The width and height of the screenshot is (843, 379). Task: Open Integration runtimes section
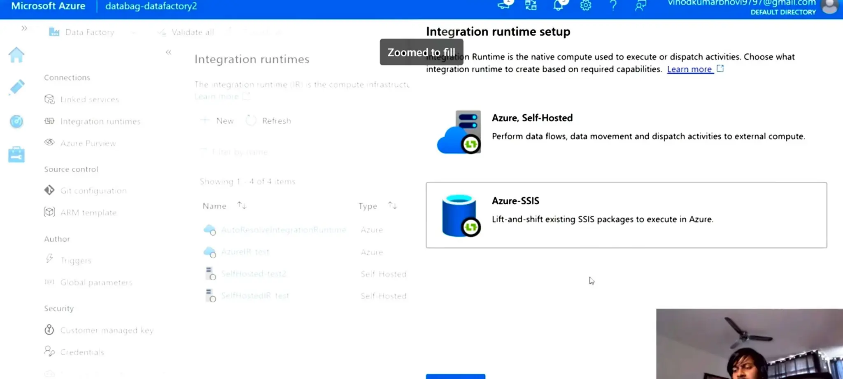100,121
